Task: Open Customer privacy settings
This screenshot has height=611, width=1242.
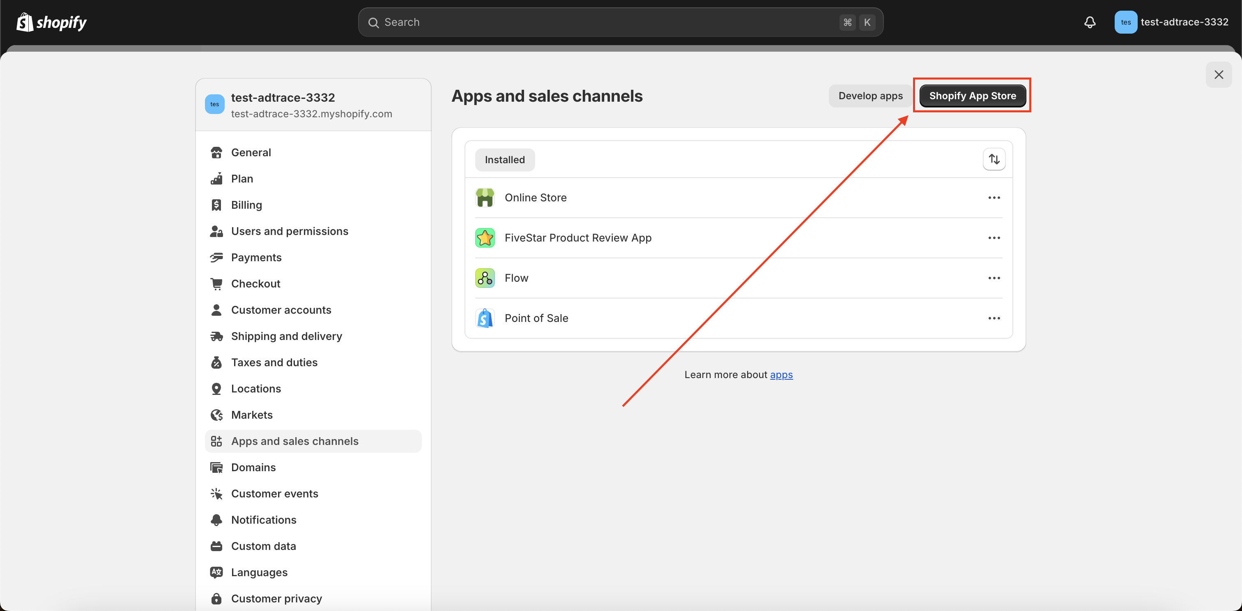Action: (x=313, y=598)
